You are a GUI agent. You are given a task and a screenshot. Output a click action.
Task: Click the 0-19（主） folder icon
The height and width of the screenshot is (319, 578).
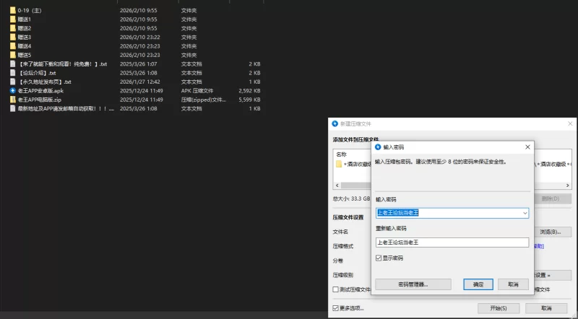[13, 11]
